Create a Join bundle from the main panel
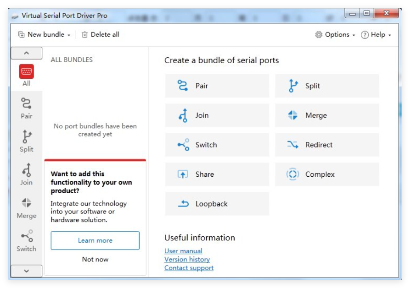 217,115
